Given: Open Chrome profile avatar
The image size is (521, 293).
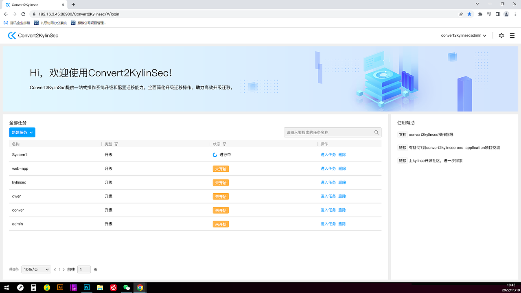Looking at the screenshot, I should tap(506, 14).
